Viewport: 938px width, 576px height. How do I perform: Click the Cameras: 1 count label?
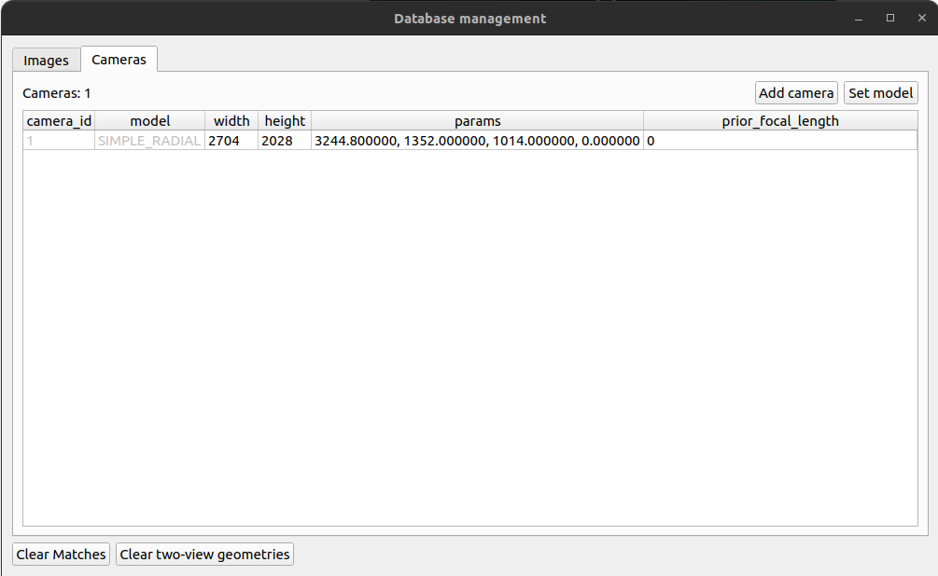(54, 93)
